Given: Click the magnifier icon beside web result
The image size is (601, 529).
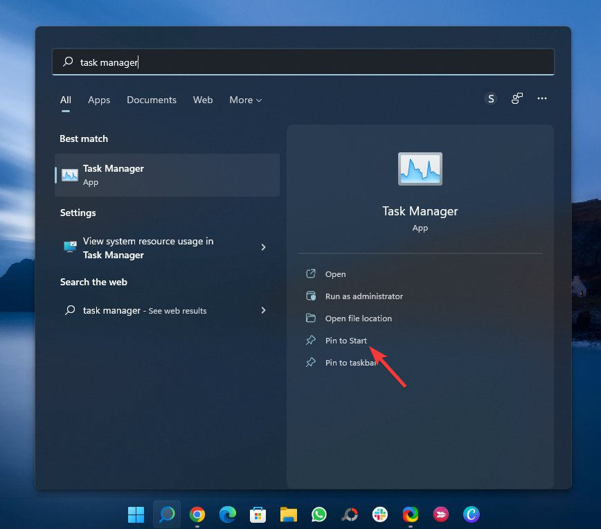Looking at the screenshot, I should (x=70, y=310).
